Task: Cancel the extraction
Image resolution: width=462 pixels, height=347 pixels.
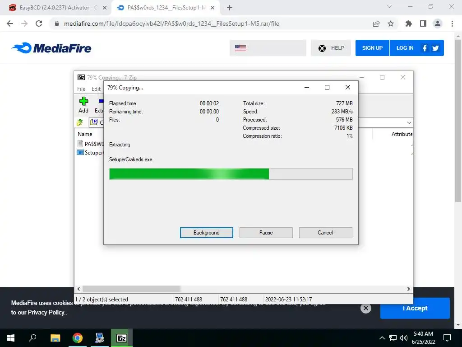Action: coord(325,233)
